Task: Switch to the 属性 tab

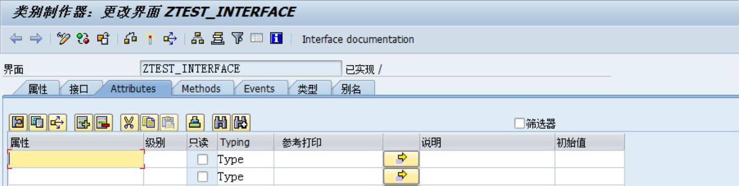Action: pos(37,89)
